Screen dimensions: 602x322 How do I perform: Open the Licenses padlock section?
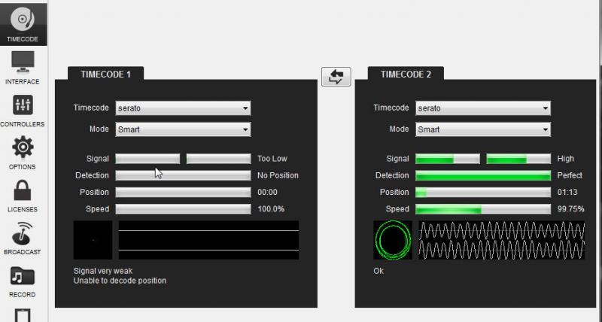(23, 196)
